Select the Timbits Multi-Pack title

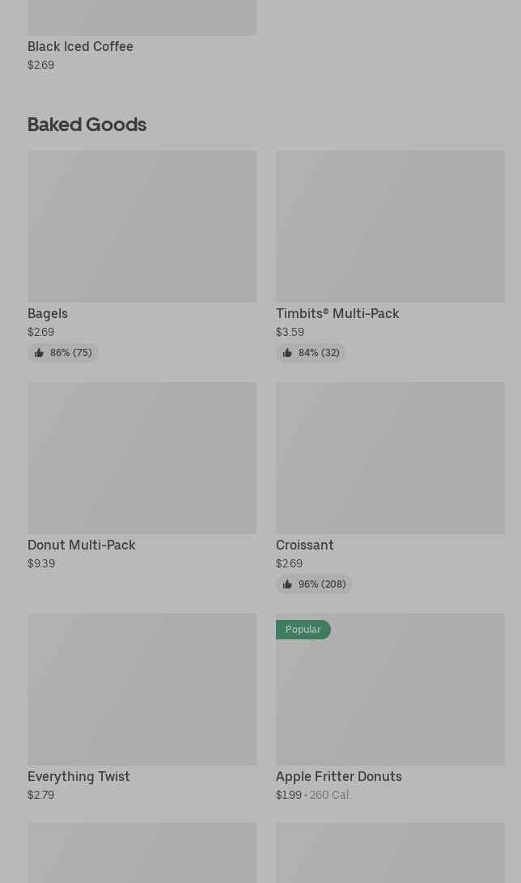coord(337,314)
